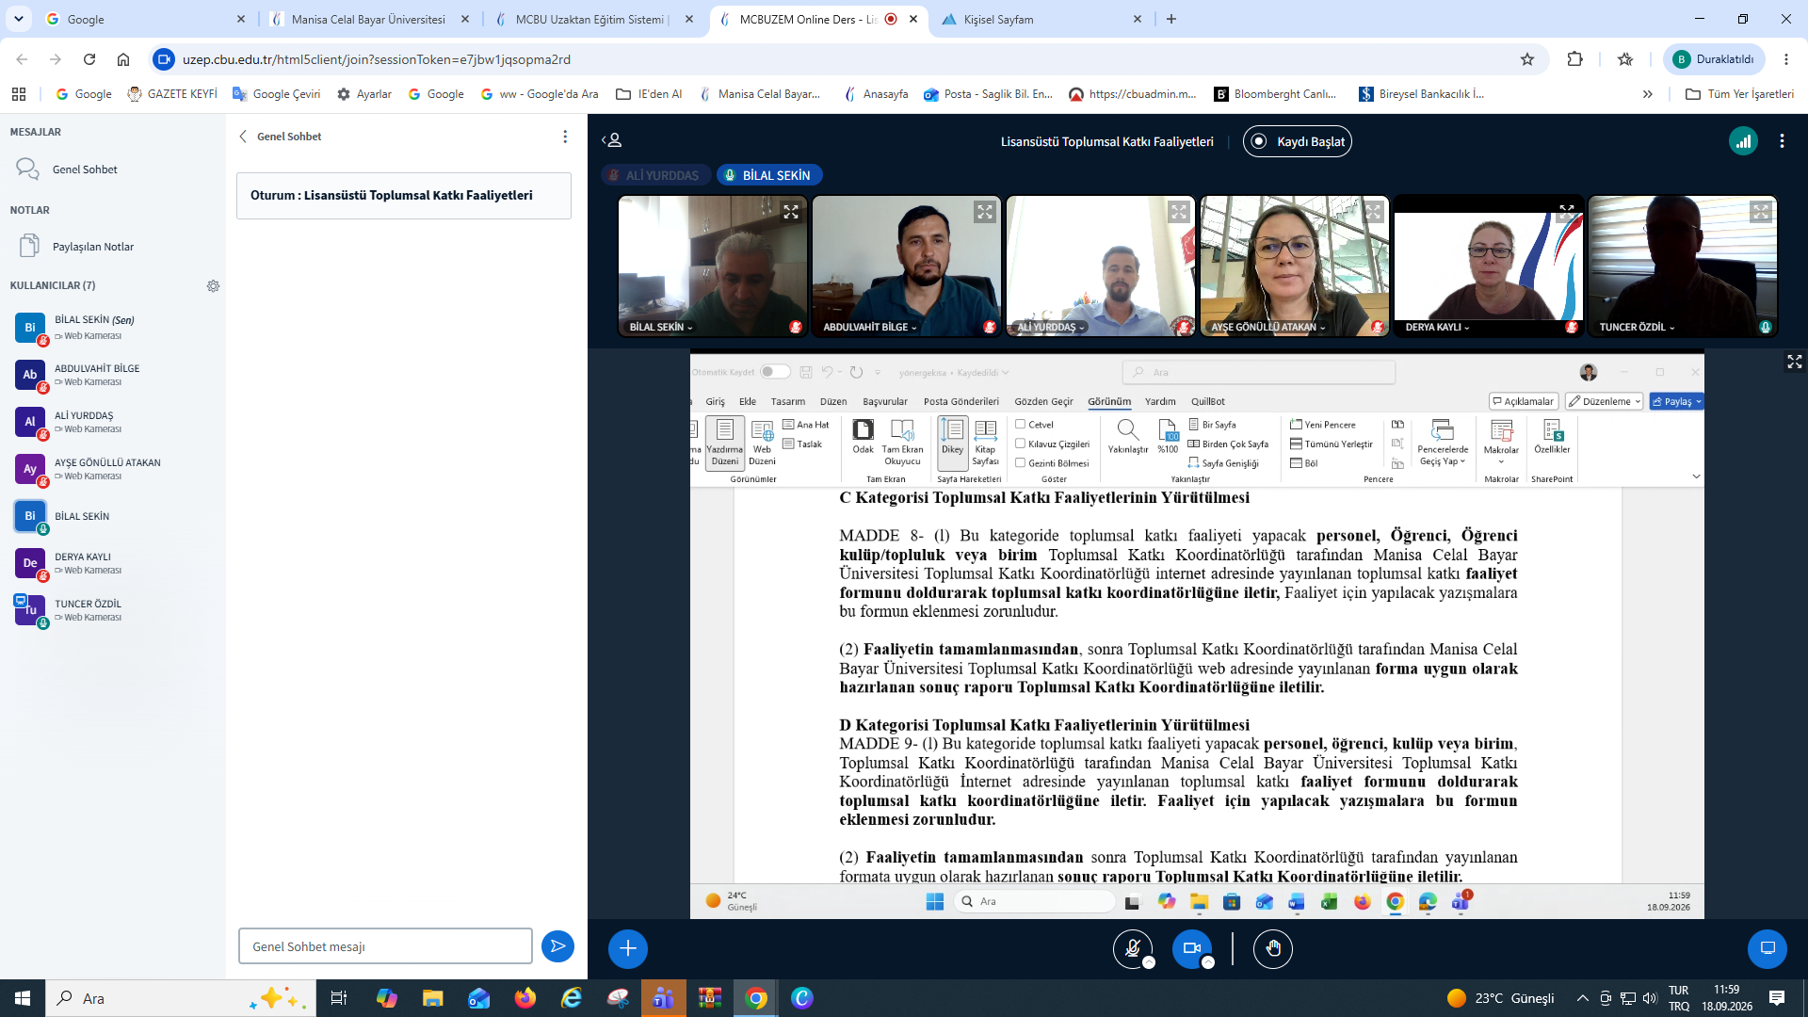Viewport: 1808px width, 1017px height.
Task: Raise hand using the hand icon
Action: pos(1273,948)
